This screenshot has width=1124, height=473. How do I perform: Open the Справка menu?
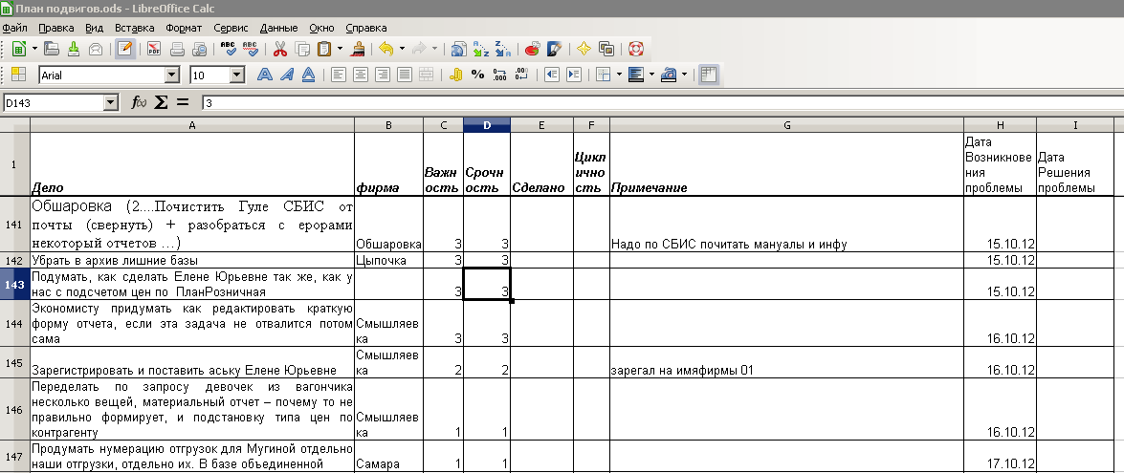point(365,28)
